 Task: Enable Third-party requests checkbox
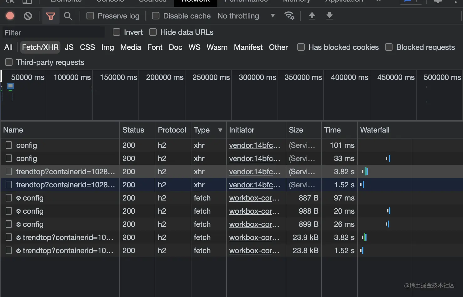point(9,62)
